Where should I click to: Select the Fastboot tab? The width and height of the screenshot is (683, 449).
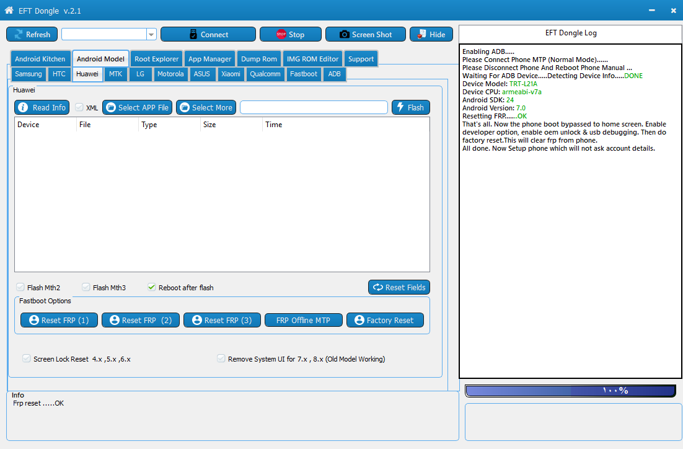pyautogui.click(x=304, y=74)
